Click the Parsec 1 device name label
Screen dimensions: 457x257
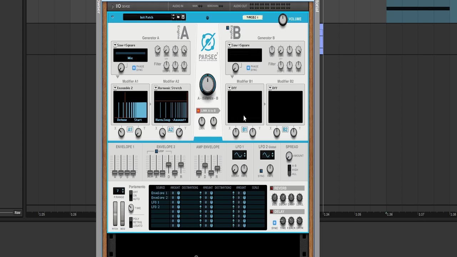pyautogui.click(x=252, y=17)
